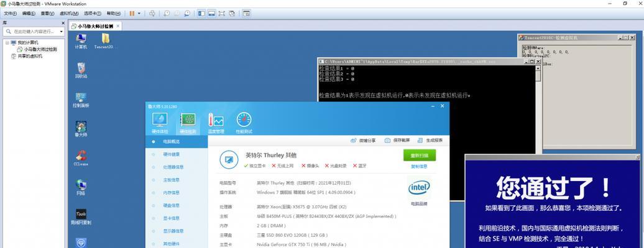This screenshot has width=644, height=248.
Task: Open the 性能测试 tab in 鲁大师
Action: pos(244,123)
